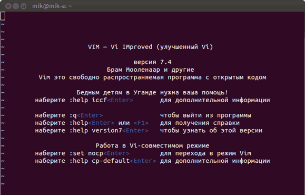Click 'чтобы узнать об этой версии' text

pos(211,130)
